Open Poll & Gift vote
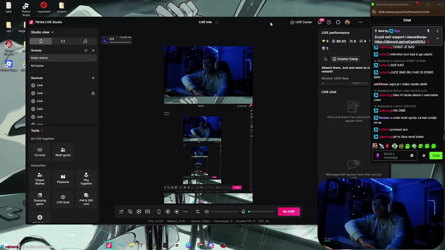Viewport: 445px width, 250px height. click(86, 199)
